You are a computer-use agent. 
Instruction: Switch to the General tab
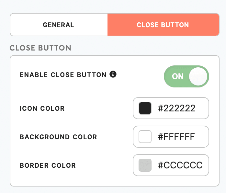pyautogui.click(x=59, y=25)
